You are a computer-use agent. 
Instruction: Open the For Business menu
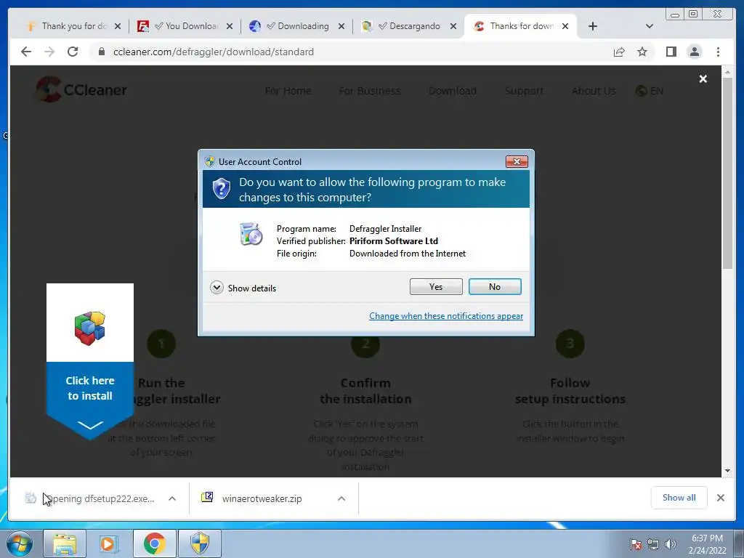click(x=370, y=91)
